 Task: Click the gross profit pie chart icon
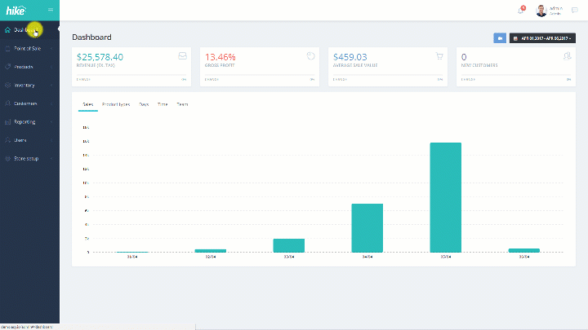pos(310,56)
